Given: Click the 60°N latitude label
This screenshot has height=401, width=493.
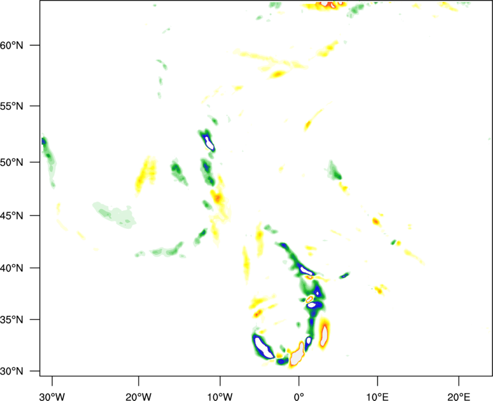Looking at the screenshot, I should coord(12,45).
